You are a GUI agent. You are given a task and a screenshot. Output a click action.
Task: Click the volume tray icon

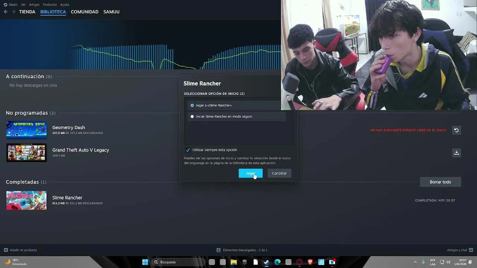(448, 262)
